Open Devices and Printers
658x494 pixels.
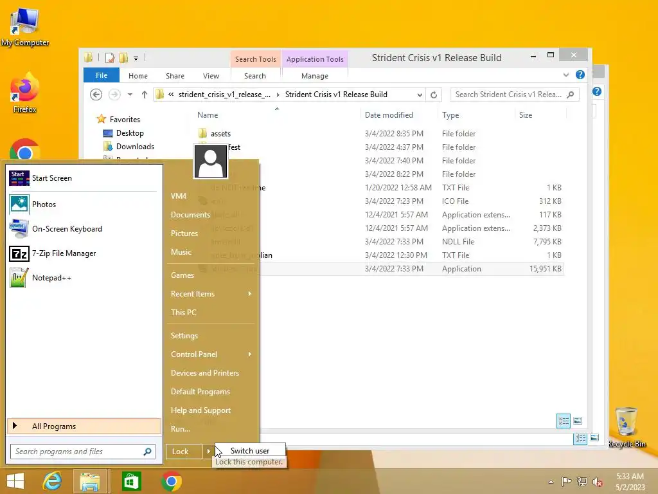point(205,373)
